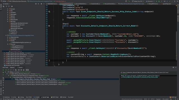Screen dimensions: 179x100
Task: Expand the Handlers folder
Action: tap(8, 12)
